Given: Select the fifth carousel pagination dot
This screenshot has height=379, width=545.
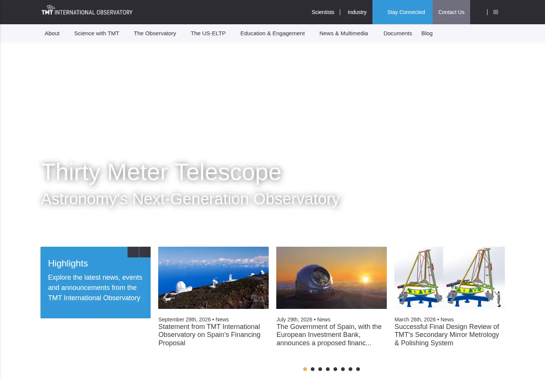Looking at the screenshot, I should (x=335, y=369).
